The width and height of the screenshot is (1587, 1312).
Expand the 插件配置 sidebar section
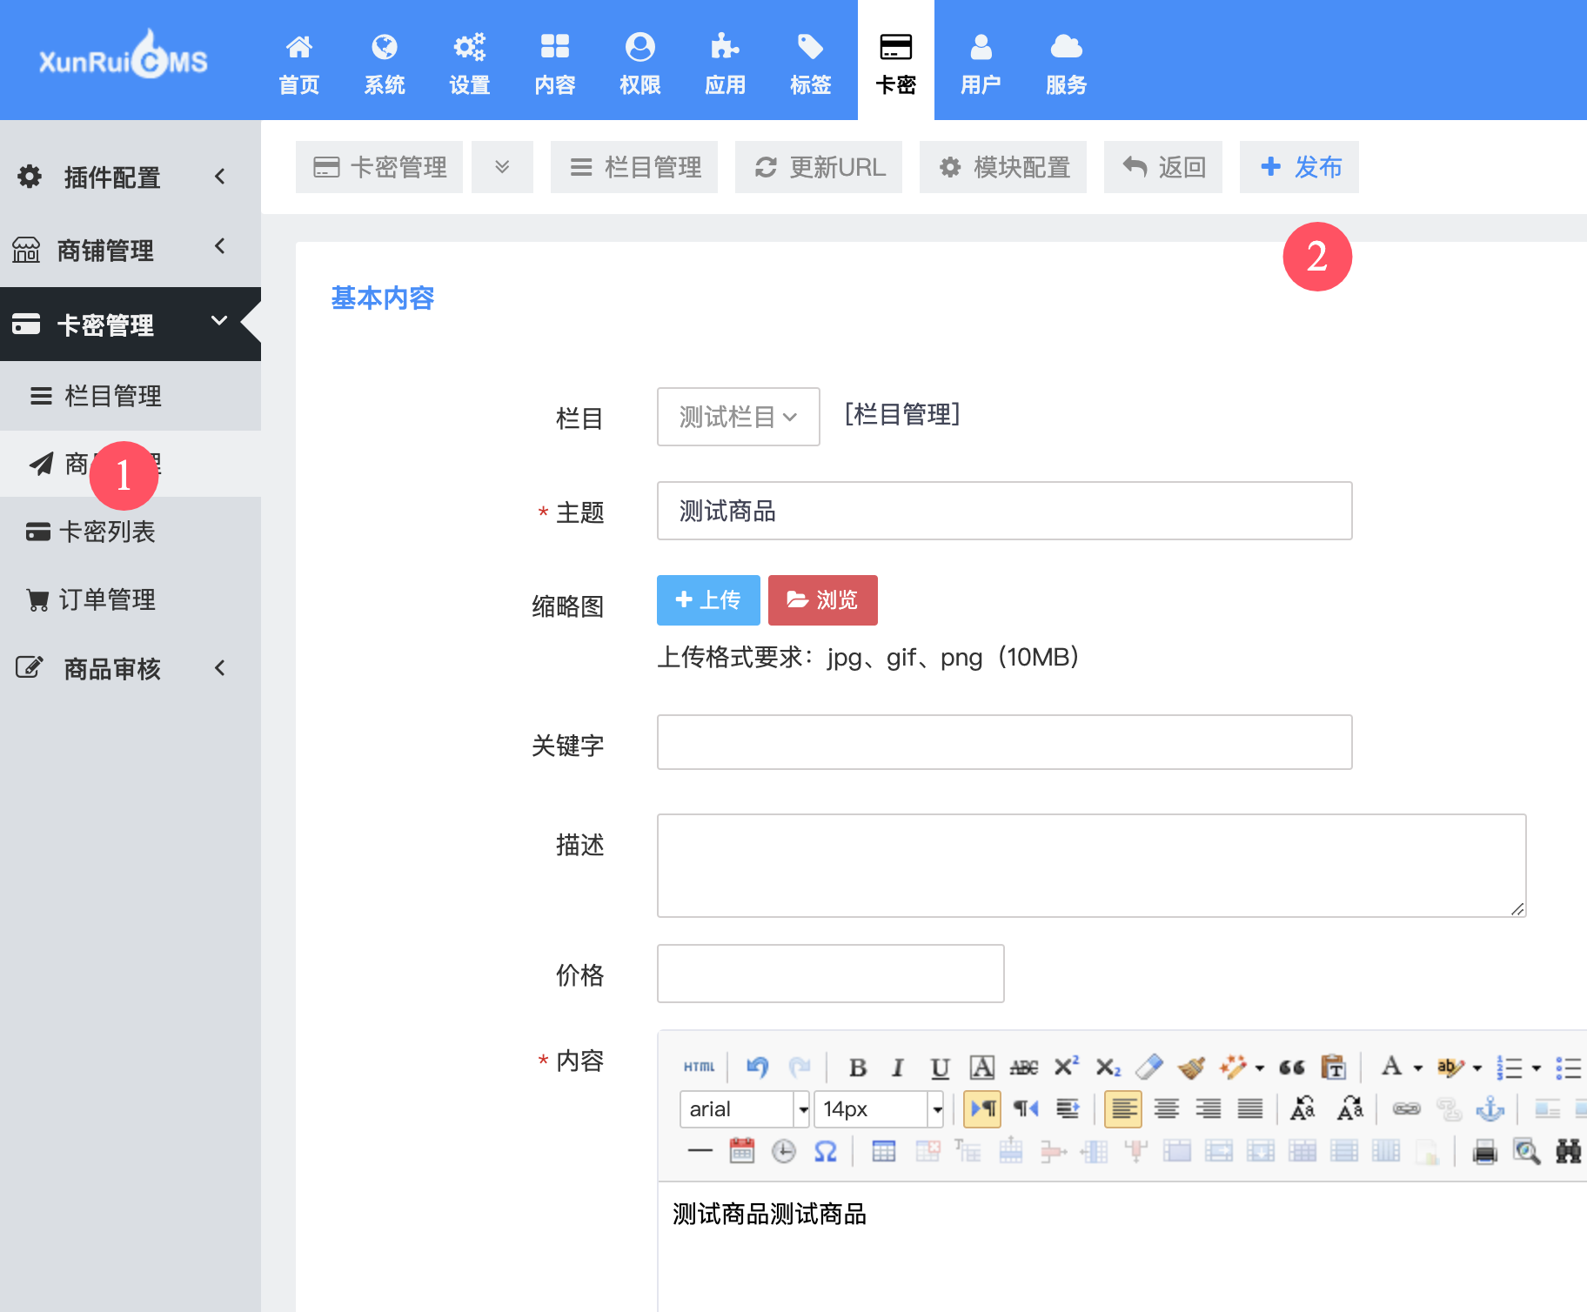tap(122, 177)
